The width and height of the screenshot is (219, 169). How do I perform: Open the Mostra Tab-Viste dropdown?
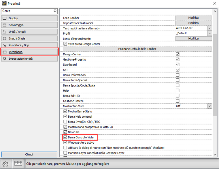[209, 106]
